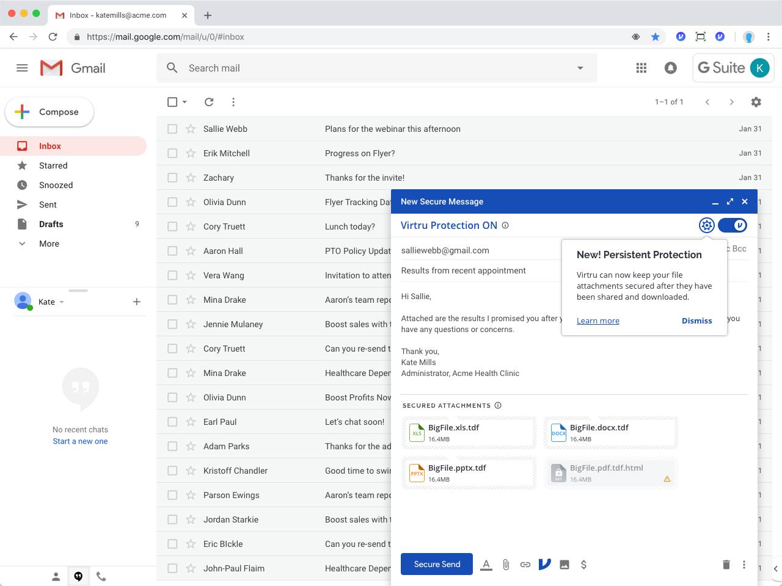
Task: Open more compose options menu
Action: (x=744, y=565)
